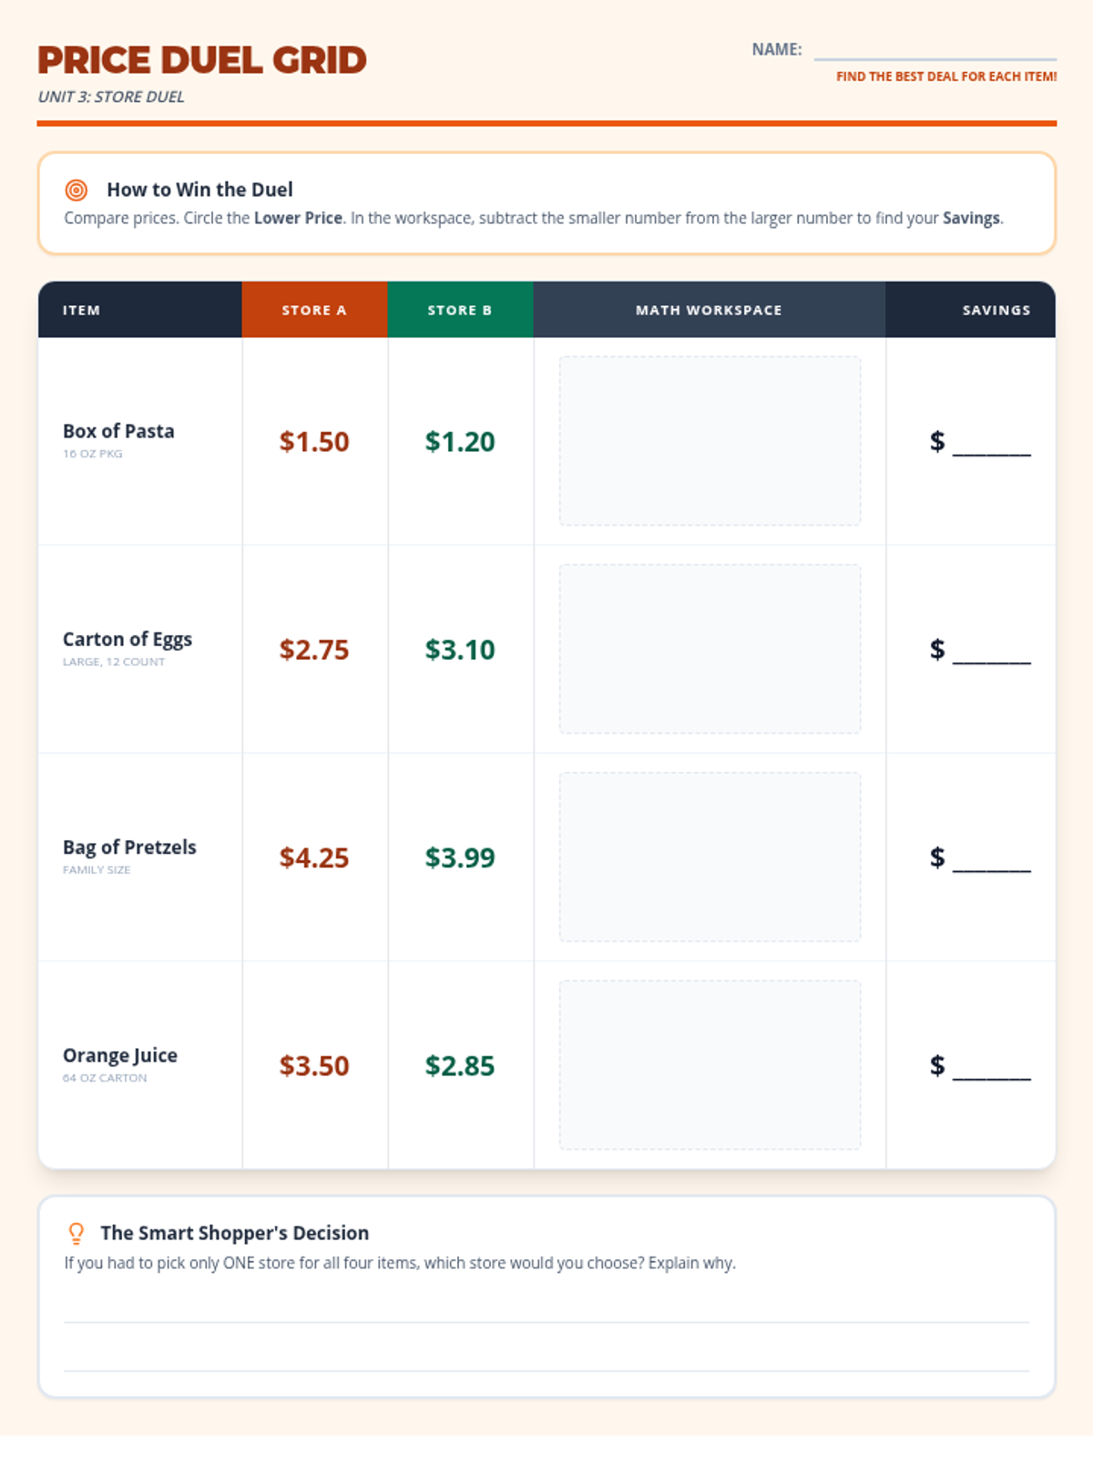
Task: Select Store B pasta price $1.20
Action: tap(460, 442)
